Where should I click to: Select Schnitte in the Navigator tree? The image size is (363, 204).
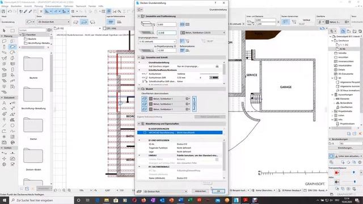click(x=342, y=53)
